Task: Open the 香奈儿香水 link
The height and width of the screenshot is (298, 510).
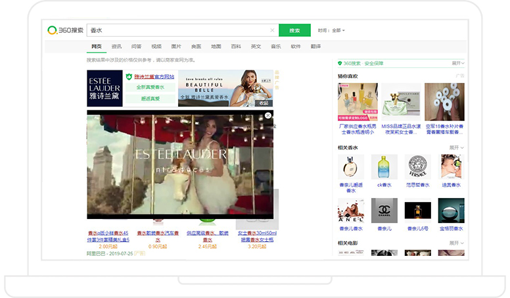Action: click(351, 229)
